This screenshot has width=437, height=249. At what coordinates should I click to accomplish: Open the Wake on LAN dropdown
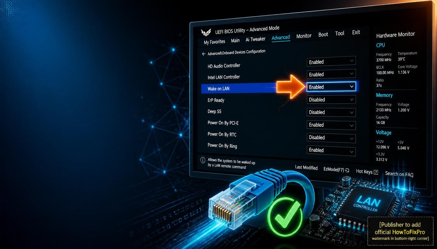331,87
